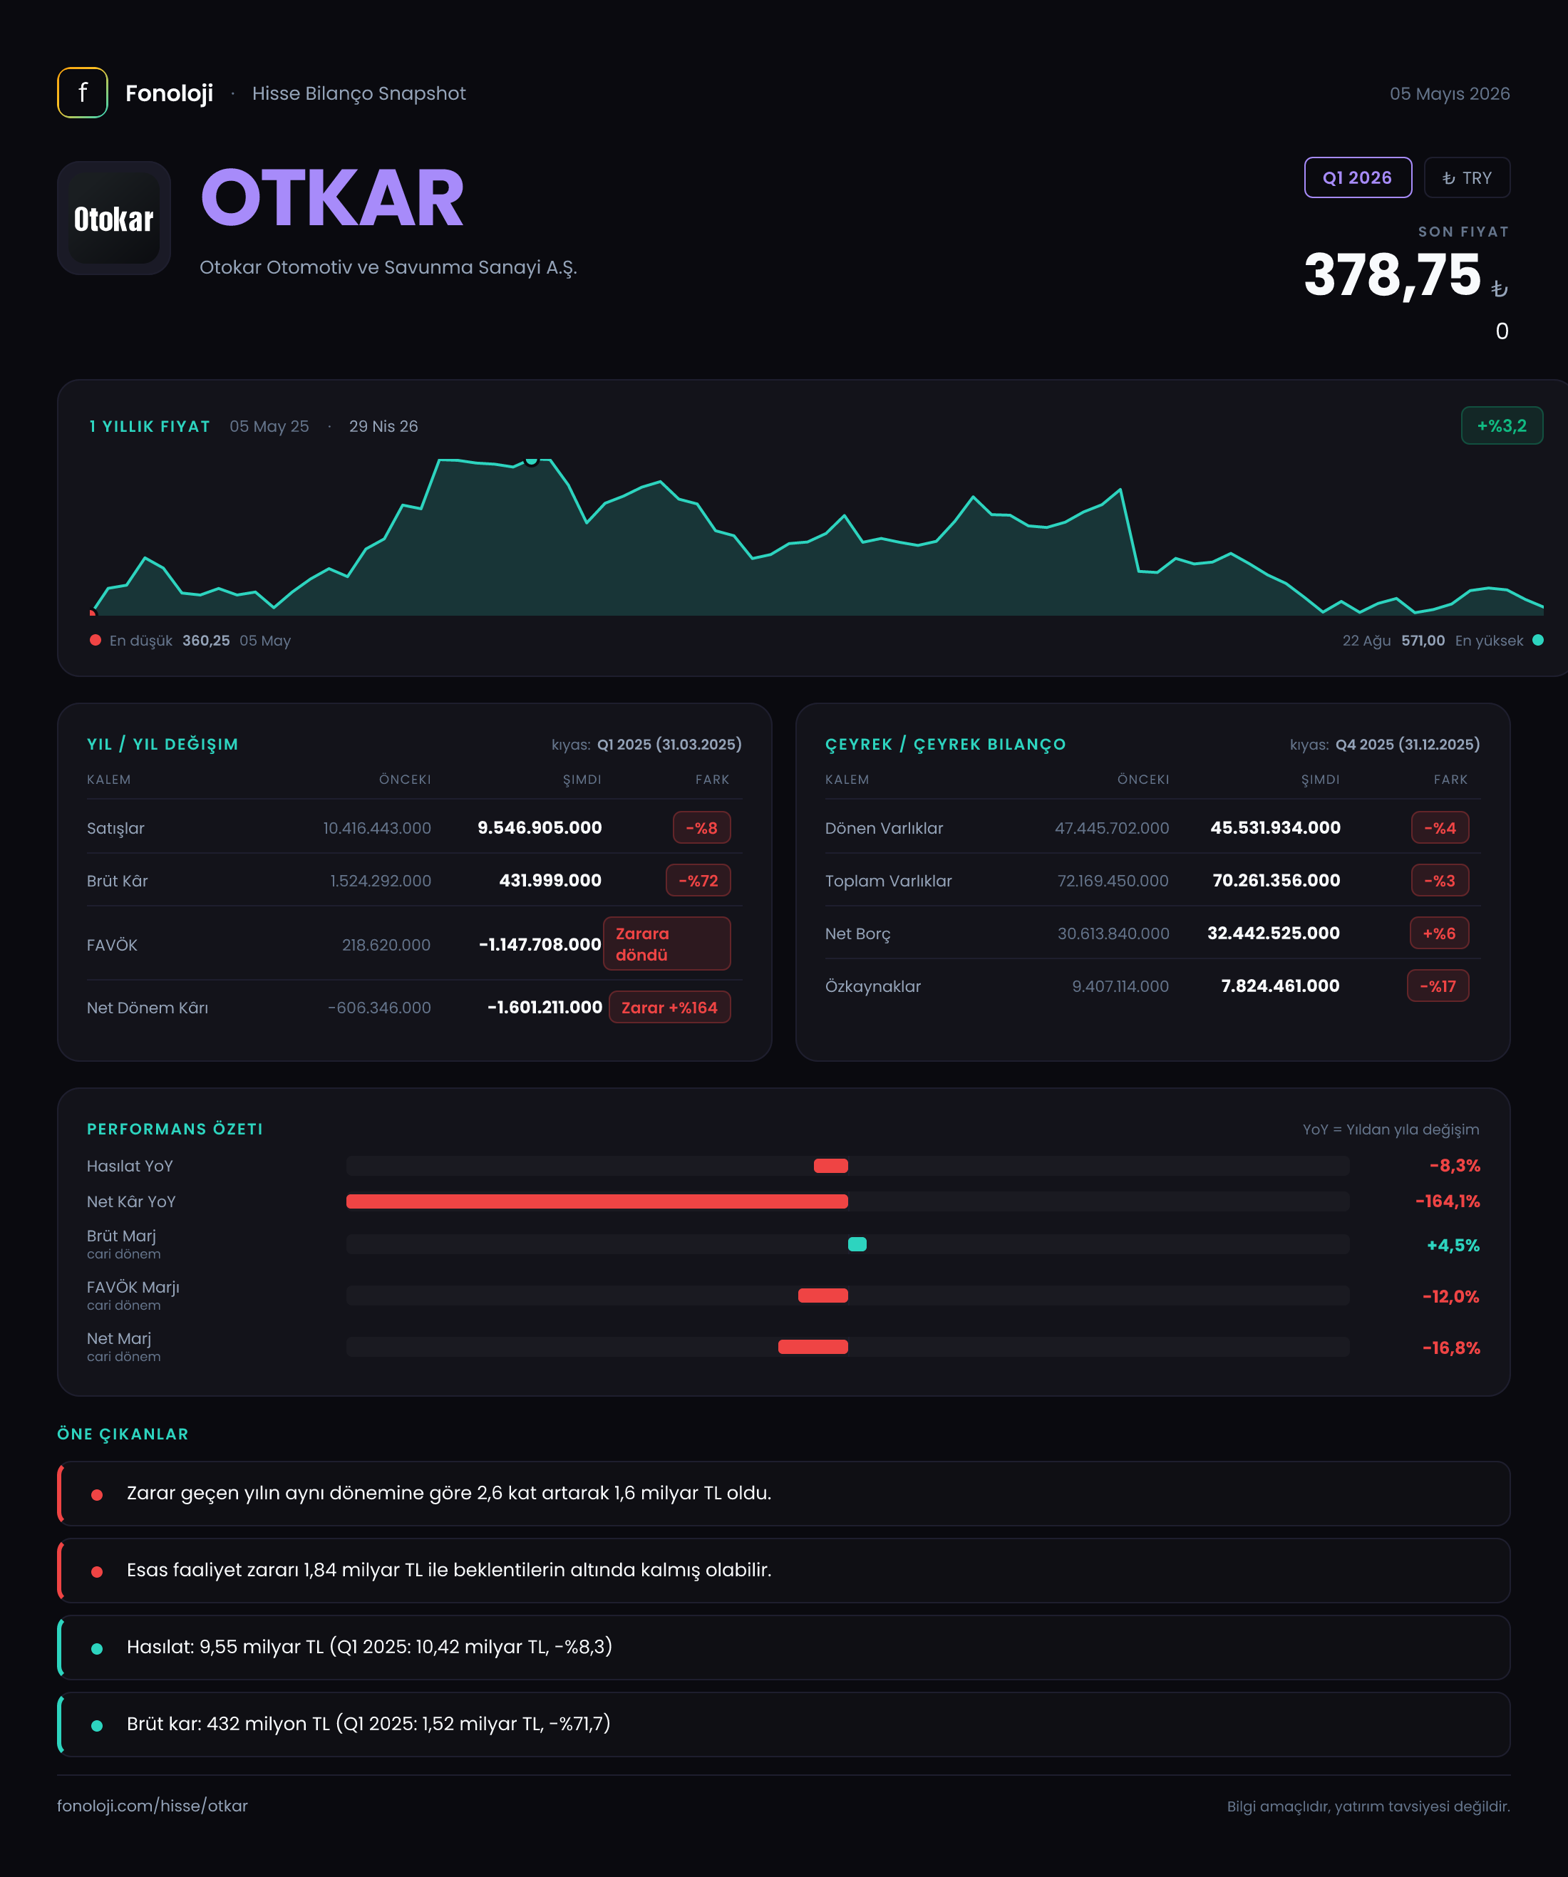
Task: Click the 'ÖNE ÇIKANLAR' section title
Action: (123, 1434)
